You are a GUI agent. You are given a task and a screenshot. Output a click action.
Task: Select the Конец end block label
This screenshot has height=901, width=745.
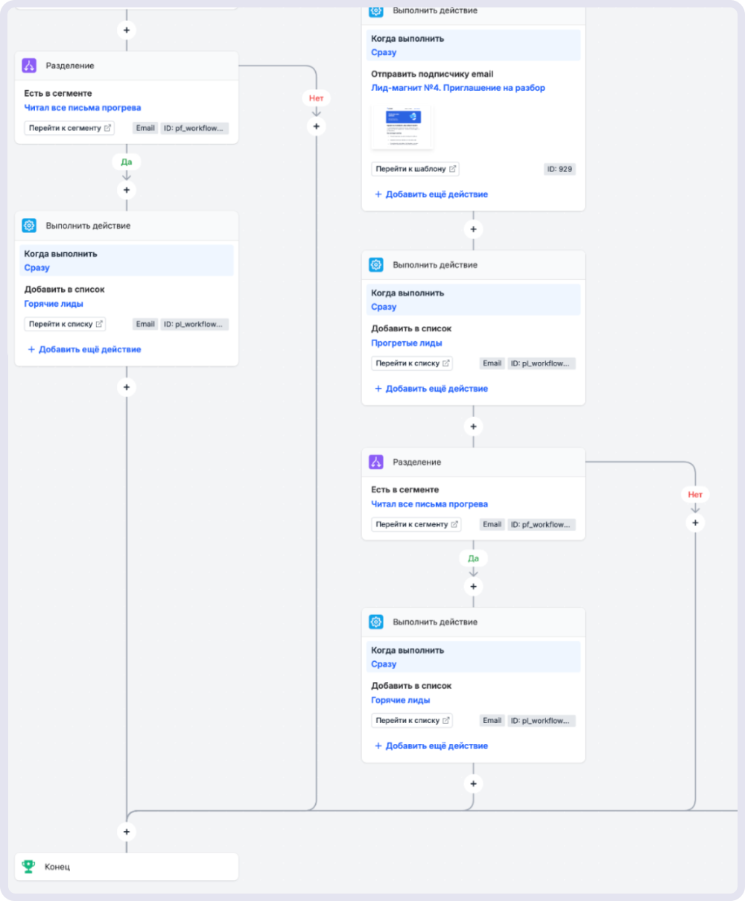(57, 867)
